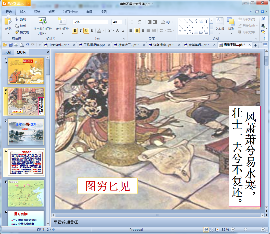270x234 pixels.
Task: Open the Arrange (排列) menu
Action: pos(231,25)
